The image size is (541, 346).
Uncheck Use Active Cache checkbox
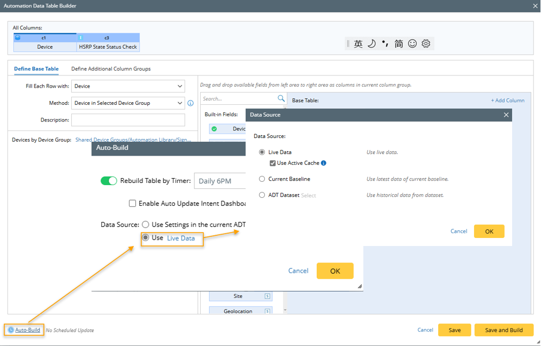[x=272, y=163]
